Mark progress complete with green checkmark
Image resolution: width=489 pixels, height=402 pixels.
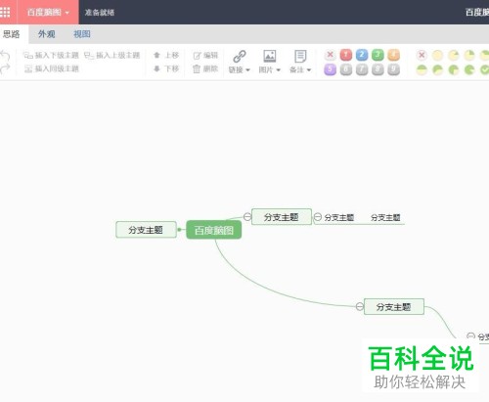click(x=485, y=69)
